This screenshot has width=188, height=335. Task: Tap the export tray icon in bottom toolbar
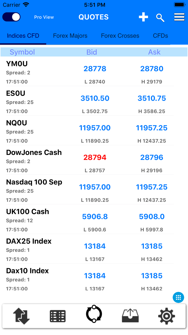click(130, 316)
